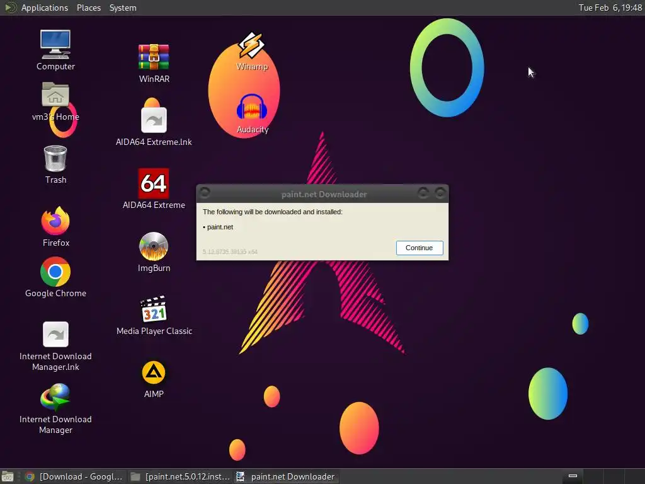Click the '• paint.net' list item
Viewport: 645px width, 484px height.
tap(218, 227)
